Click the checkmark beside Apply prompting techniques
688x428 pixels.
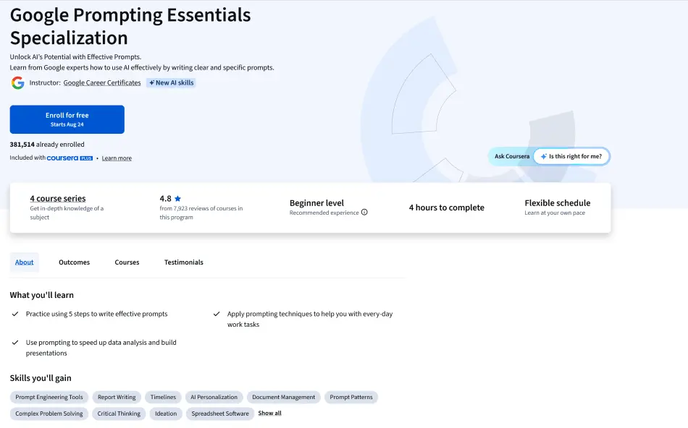coord(217,314)
